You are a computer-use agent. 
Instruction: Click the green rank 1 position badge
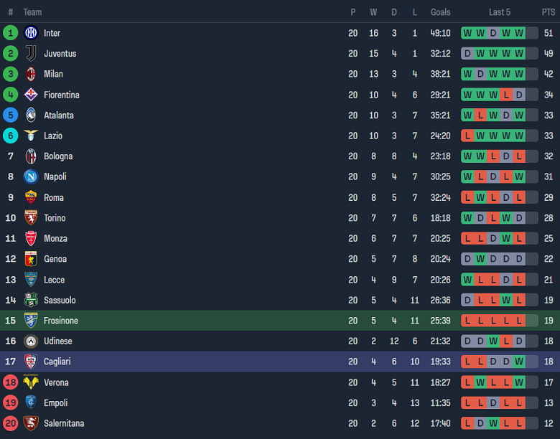tap(10, 33)
